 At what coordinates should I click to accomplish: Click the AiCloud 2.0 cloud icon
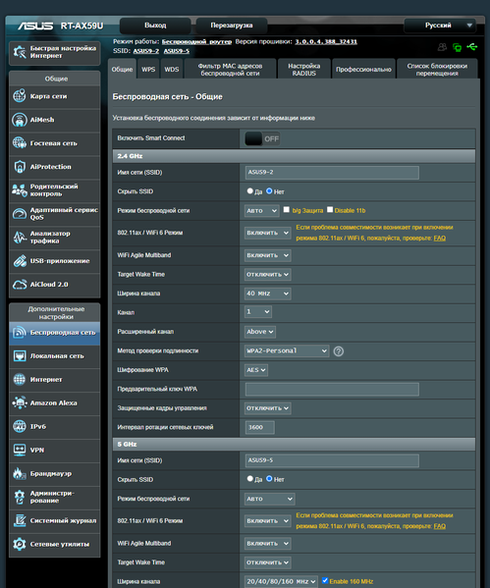(20, 285)
